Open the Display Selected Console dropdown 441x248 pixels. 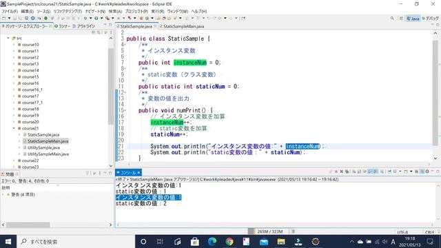(400, 172)
